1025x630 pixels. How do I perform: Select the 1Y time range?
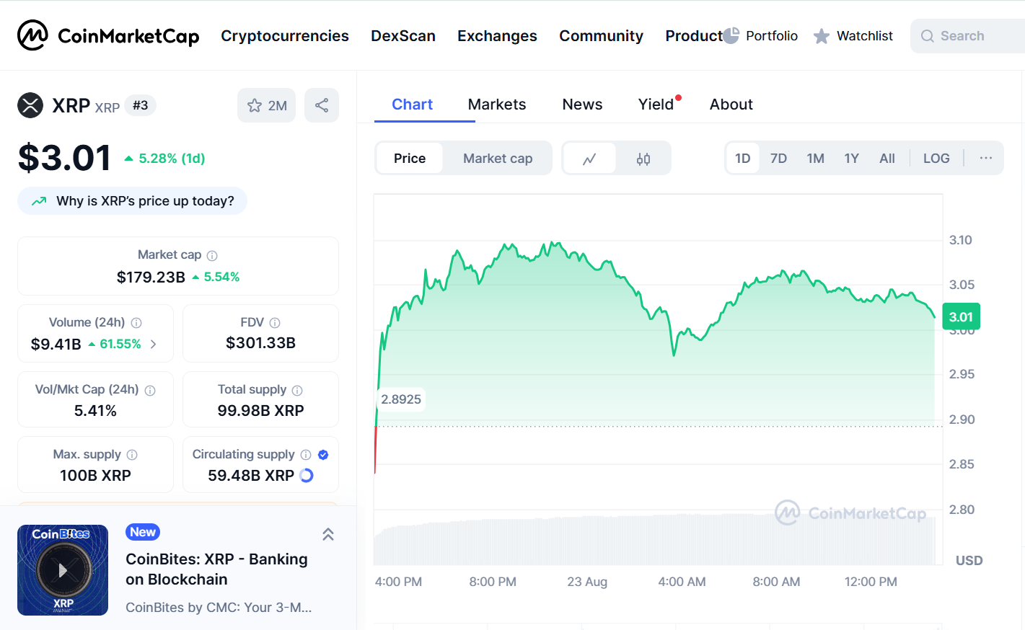(x=852, y=159)
